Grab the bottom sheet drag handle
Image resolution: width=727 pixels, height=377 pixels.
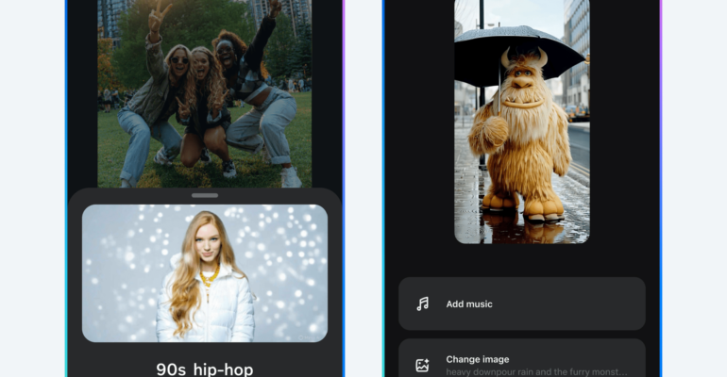click(x=205, y=195)
